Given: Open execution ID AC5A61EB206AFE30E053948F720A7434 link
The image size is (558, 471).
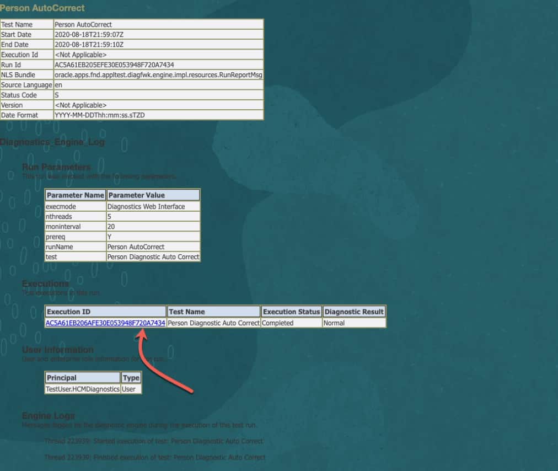Looking at the screenshot, I should click(x=105, y=323).
